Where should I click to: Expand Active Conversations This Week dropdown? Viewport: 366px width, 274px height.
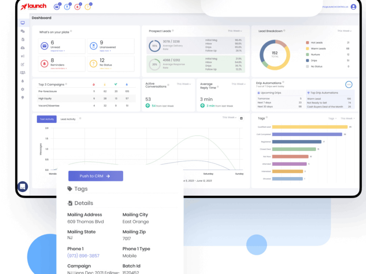[x=184, y=84]
